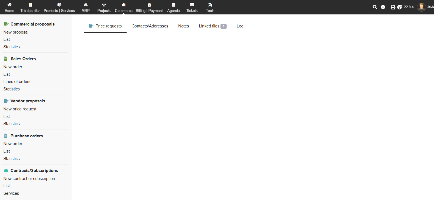Click New price request link
This screenshot has width=434, height=200.
click(20, 109)
